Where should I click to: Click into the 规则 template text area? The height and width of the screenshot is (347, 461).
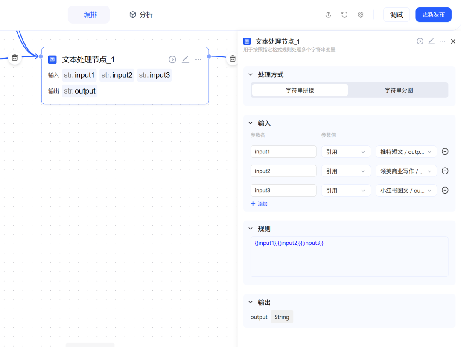click(349, 257)
